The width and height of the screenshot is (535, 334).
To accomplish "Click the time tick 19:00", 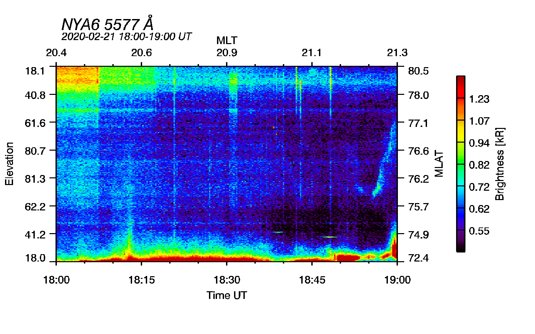I will tap(397, 280).
